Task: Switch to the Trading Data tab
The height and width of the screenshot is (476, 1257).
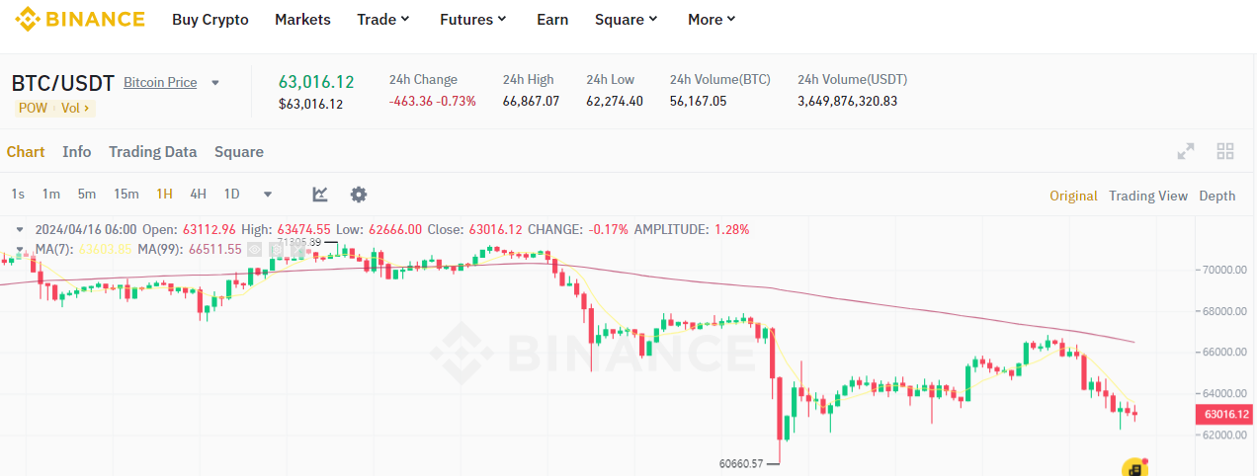Action: [x=152, y=152]
